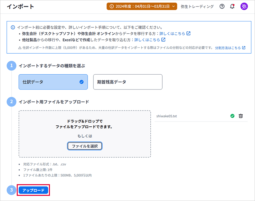255x201 pixels.
Task: Open the purple user avatar menu
Action: pos(244,6)
